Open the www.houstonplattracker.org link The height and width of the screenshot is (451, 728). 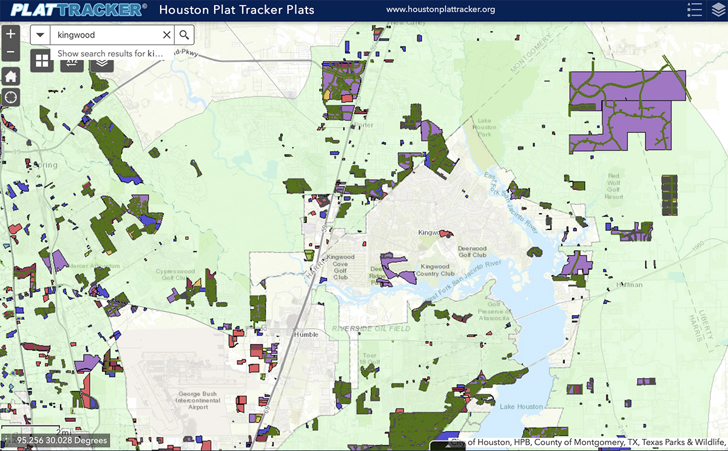(441, 10)
